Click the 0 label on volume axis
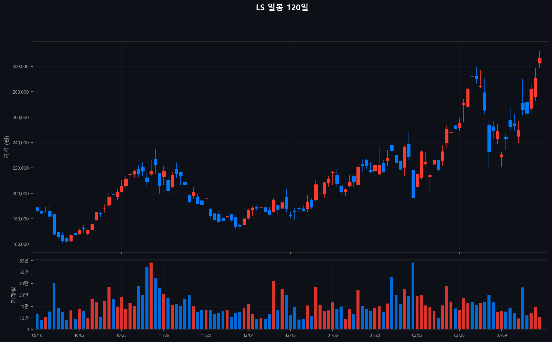552x342 pixels. [28, 330]
